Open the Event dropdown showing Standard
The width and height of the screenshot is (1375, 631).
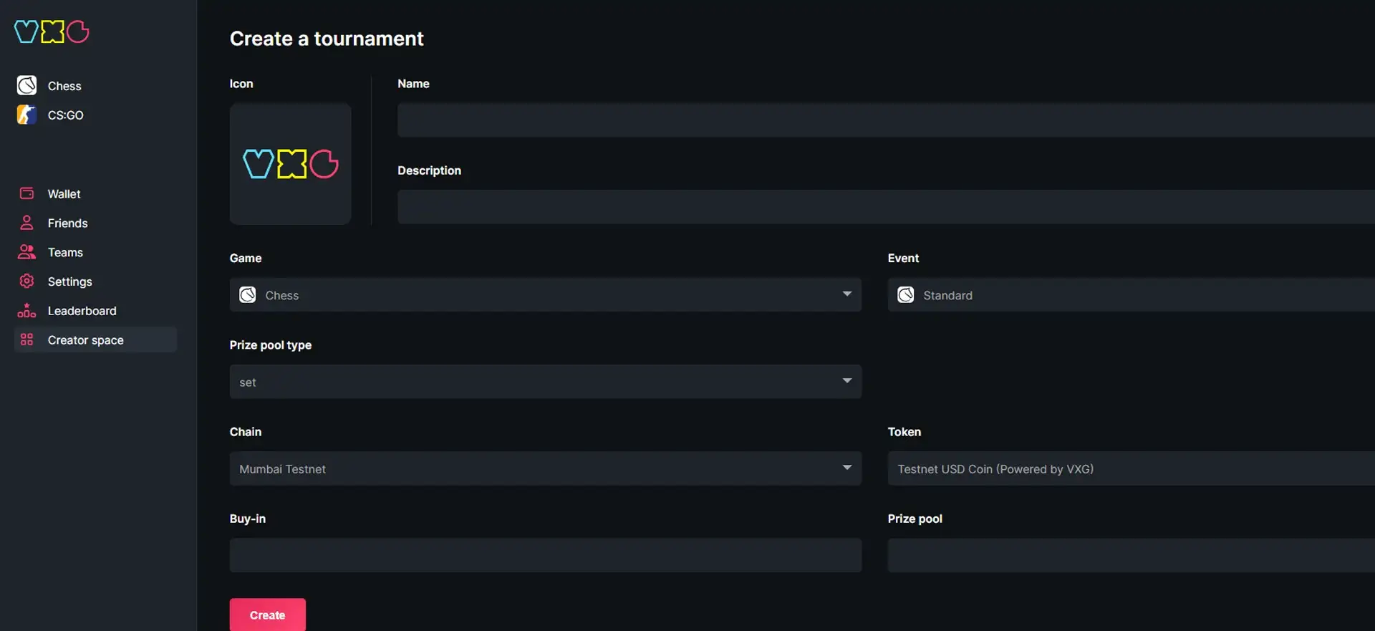1130,295
